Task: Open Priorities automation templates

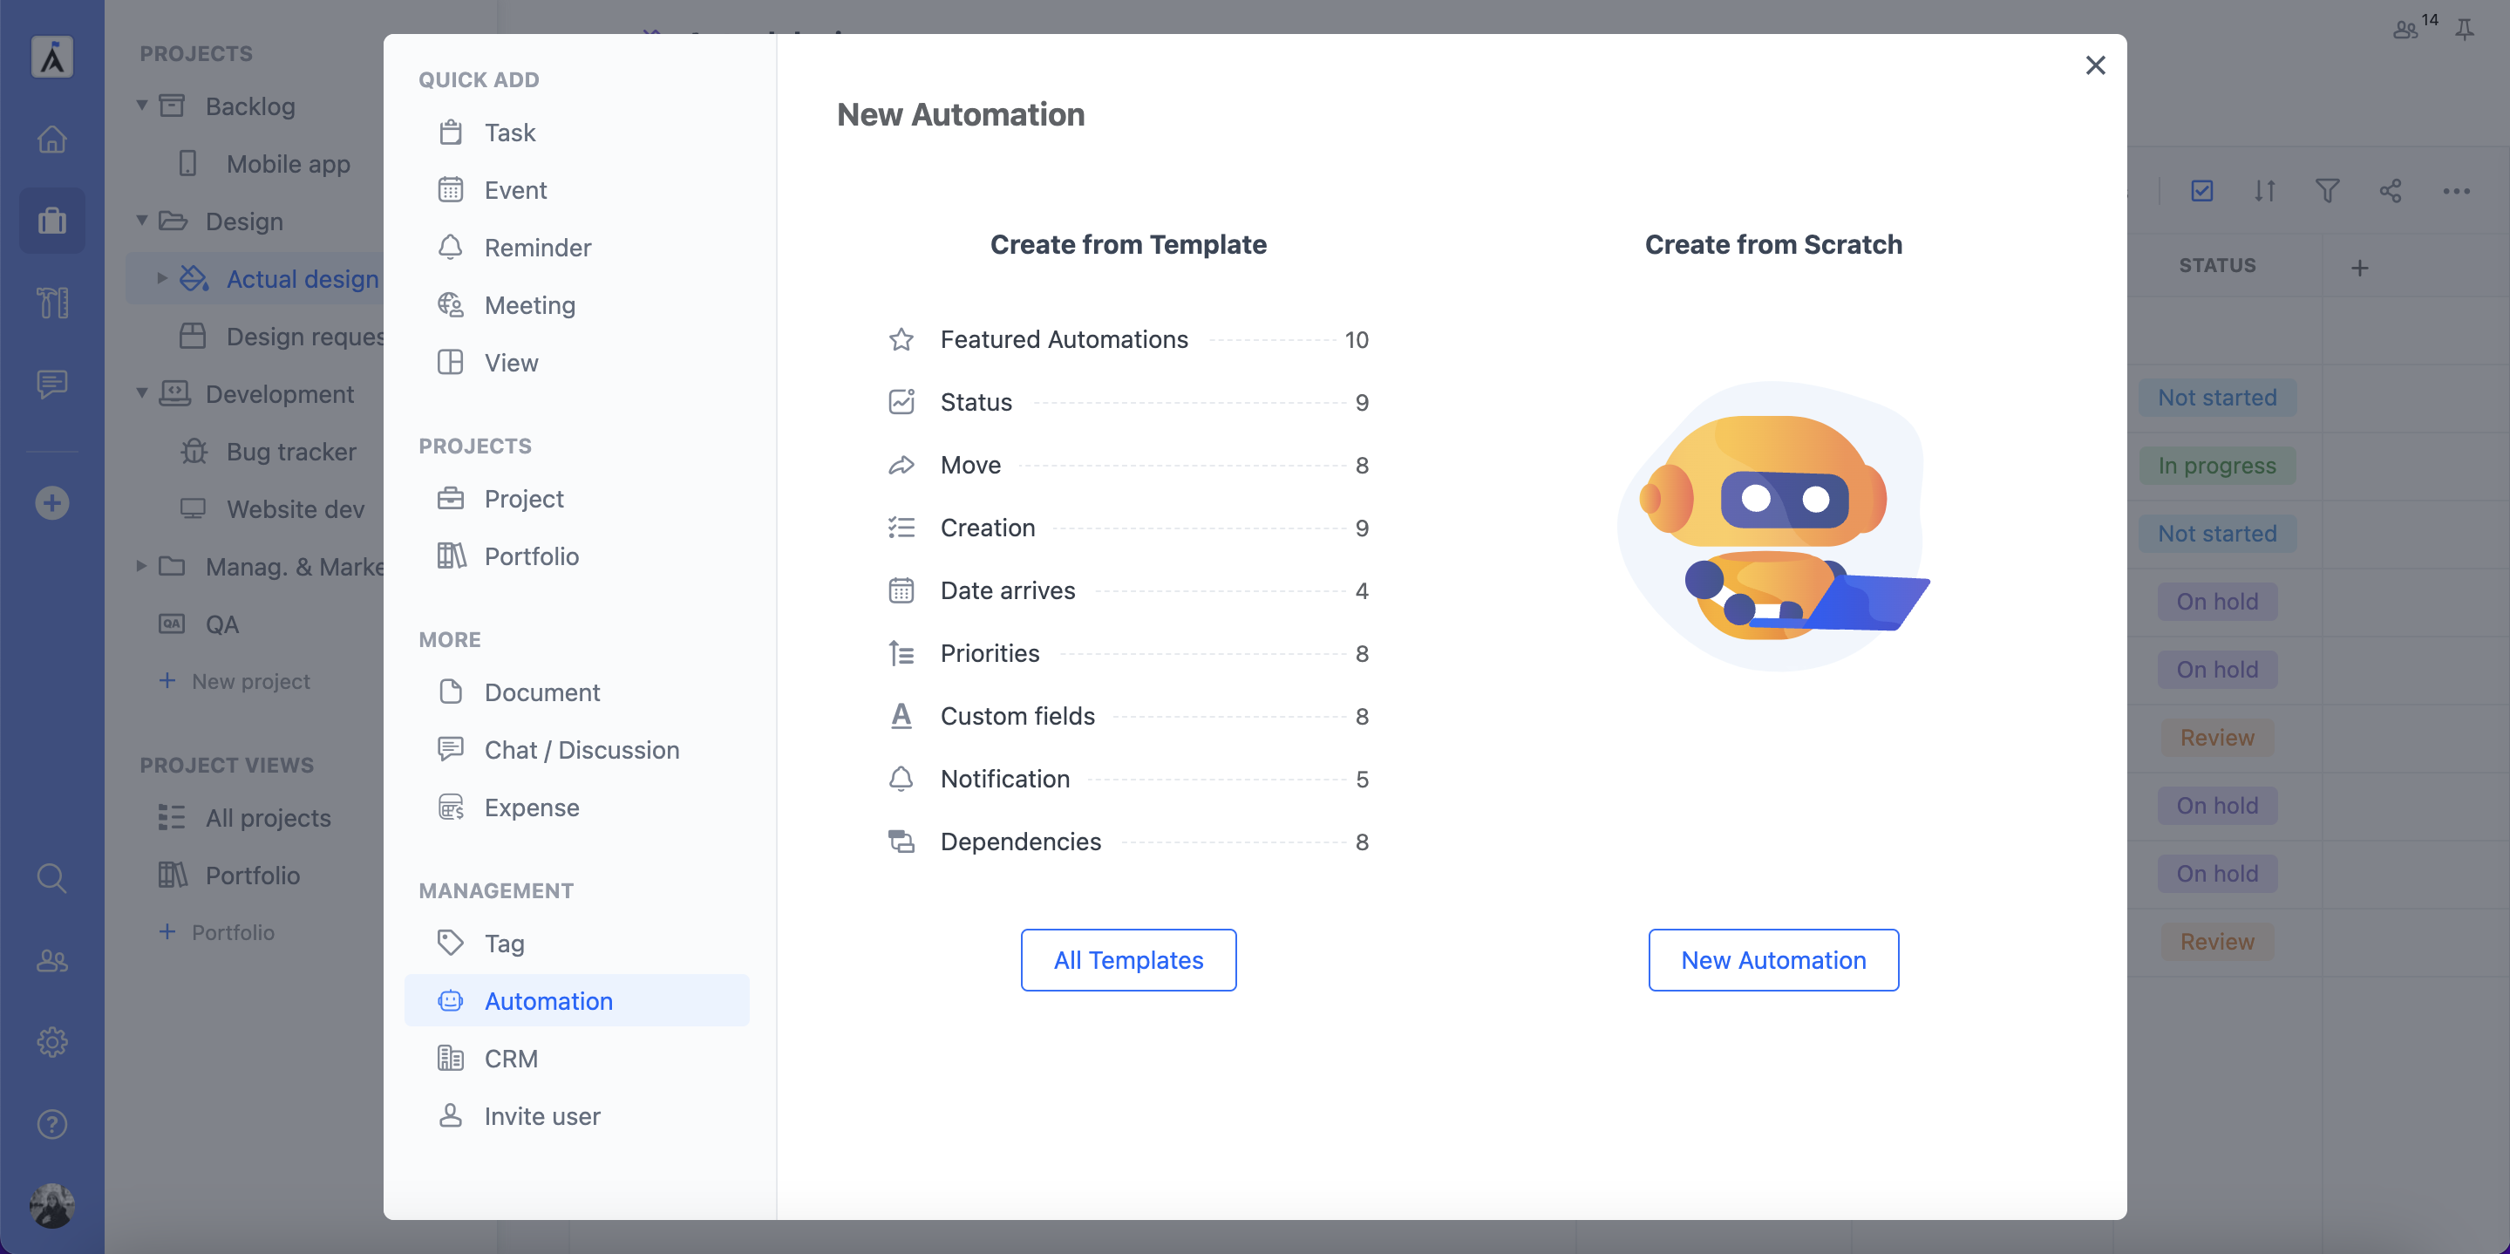Action: pos(1128,654)
